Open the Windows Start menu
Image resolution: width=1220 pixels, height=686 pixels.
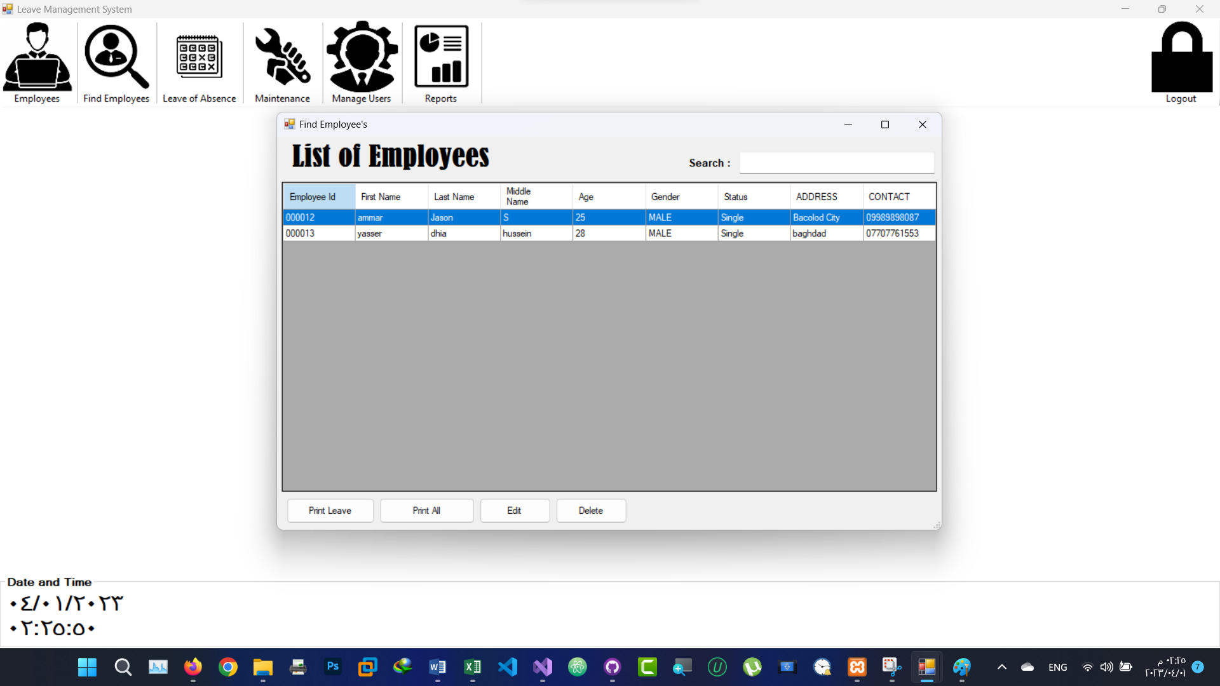point(87,667)
